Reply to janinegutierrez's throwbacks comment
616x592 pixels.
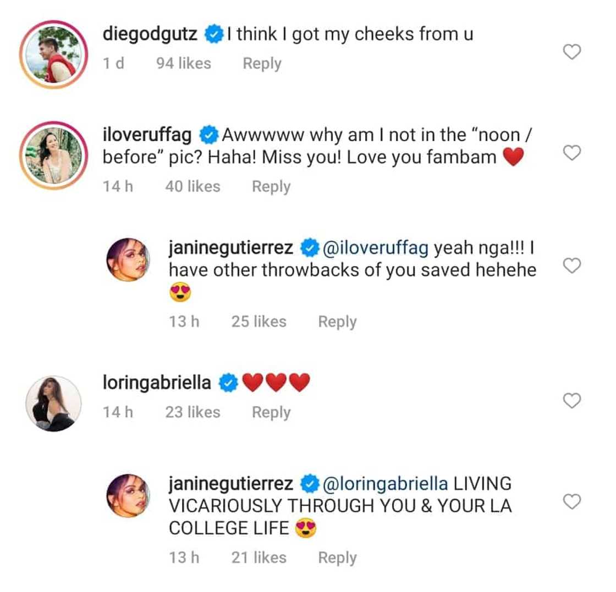(337, 322)
